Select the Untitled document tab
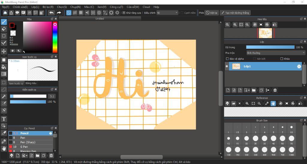 pyautogui.click(x=100, y=19)
